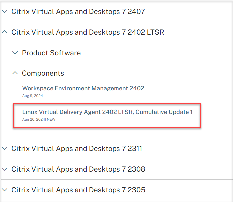The height and width of the screenshot is (202, 233).
Task: Expand the Product Software chevron
Action: tap(15, 53)
